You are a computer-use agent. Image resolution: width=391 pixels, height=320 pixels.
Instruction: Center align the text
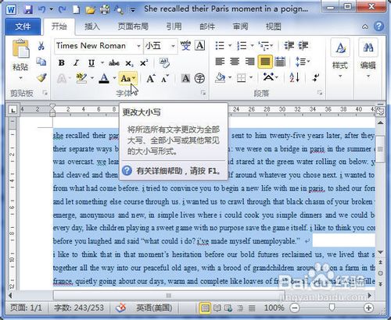click(x=235, y=62)
